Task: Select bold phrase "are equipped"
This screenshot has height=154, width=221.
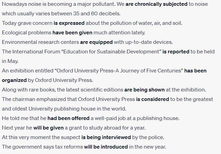Action: [x=96, y=42]
